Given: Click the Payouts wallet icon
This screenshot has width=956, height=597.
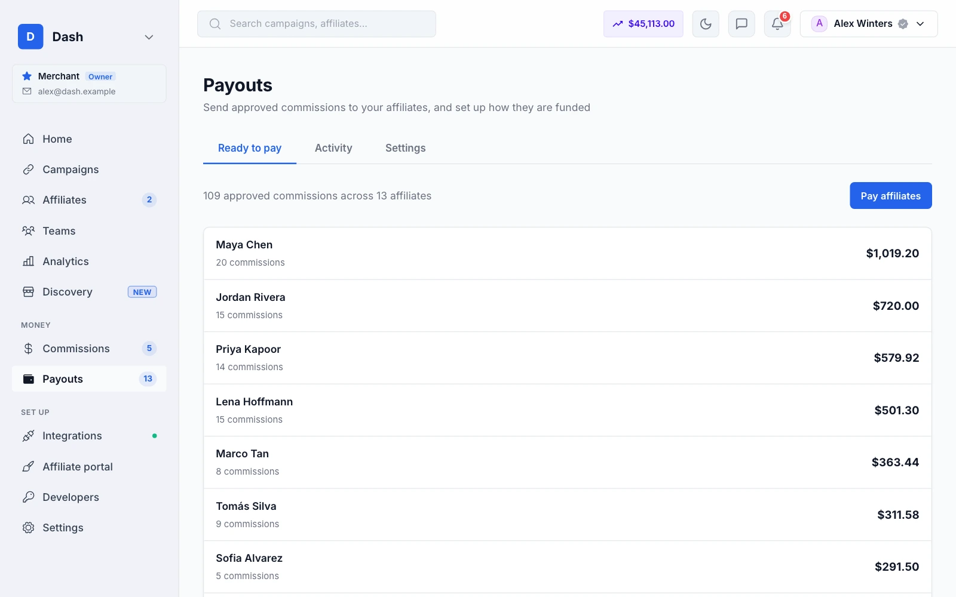Looking at the screenshot, I should (28, 379).
